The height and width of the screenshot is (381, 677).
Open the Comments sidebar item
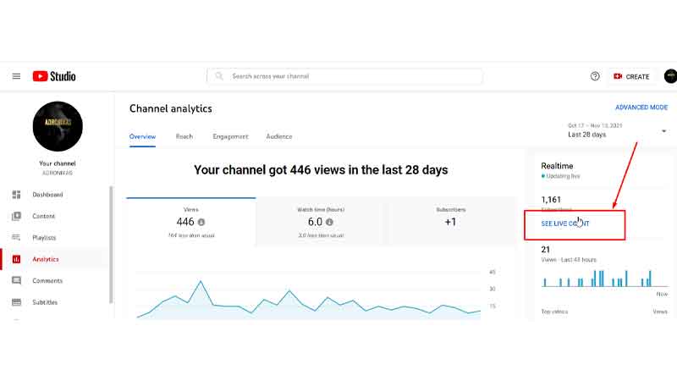(55, 281)
